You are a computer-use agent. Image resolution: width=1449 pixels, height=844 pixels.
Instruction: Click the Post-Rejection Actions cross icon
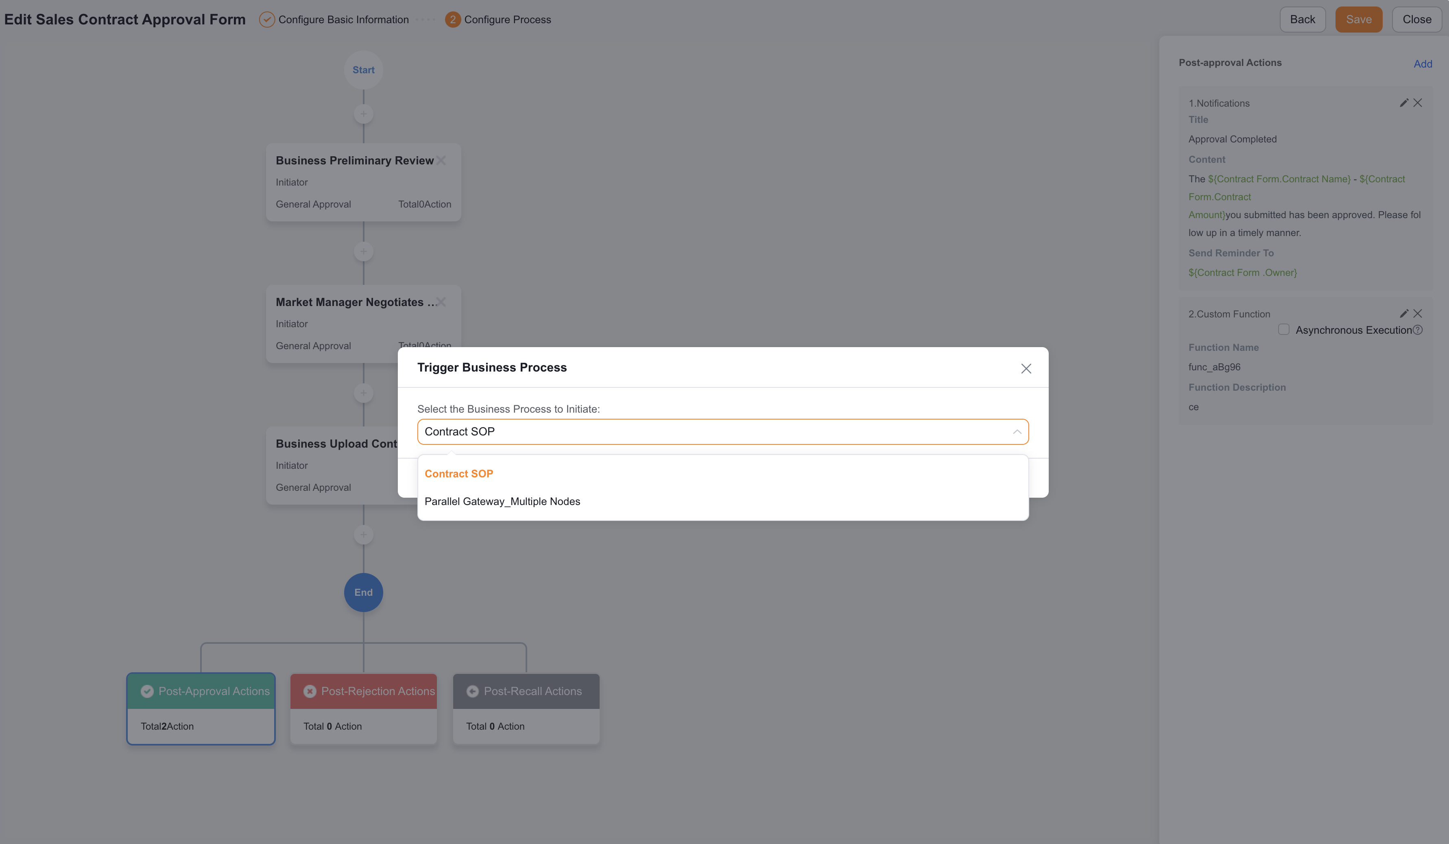310,691
